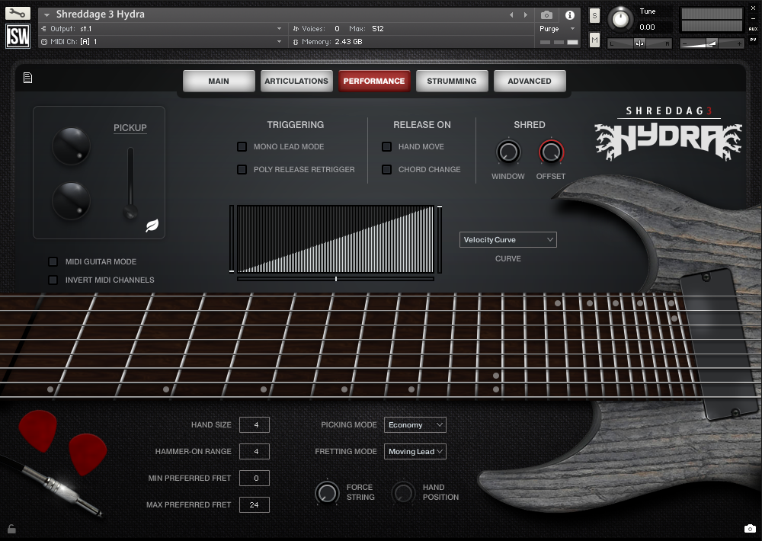Enable MIDI Guitar Mode checkbox
The image size is (762, 541).
53,261
